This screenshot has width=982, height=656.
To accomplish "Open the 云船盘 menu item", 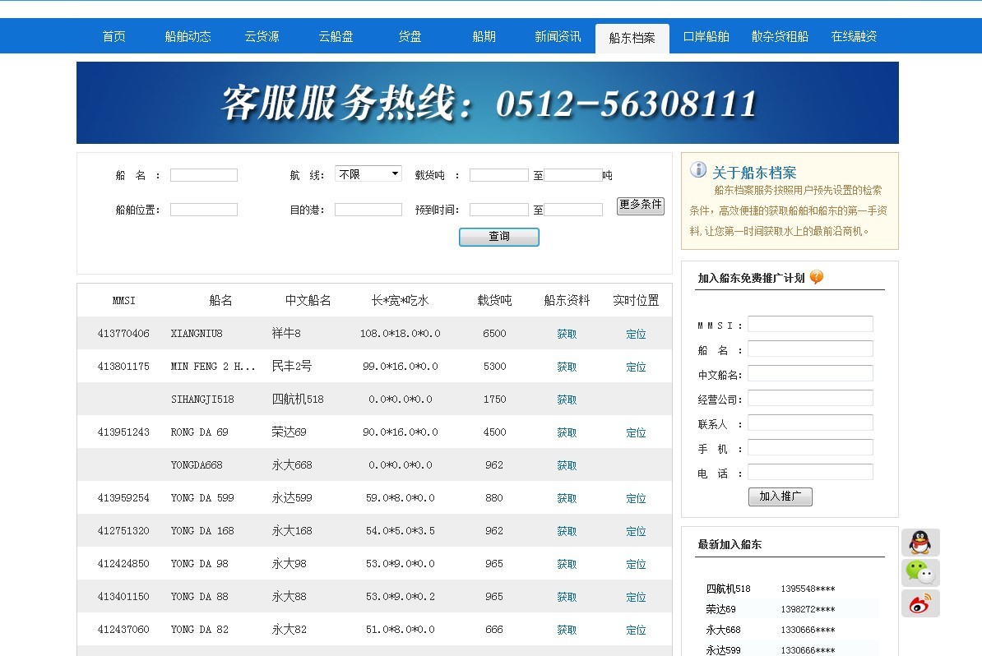I will (336, 36).
